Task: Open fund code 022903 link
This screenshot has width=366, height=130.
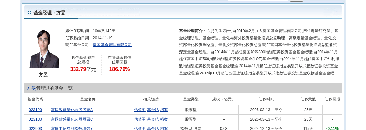Action: (x=35, y=128)
